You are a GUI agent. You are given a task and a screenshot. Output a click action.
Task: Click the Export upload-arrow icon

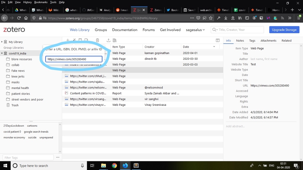pyautogui.click(x=108, y=40)
